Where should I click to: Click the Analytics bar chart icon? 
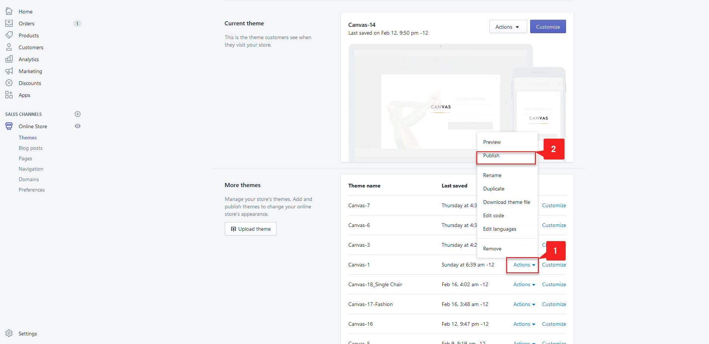point(9,59)
